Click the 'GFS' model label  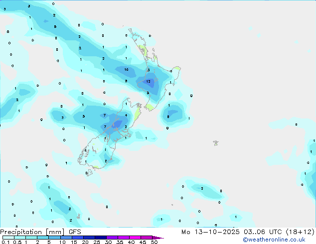(75, 232)
